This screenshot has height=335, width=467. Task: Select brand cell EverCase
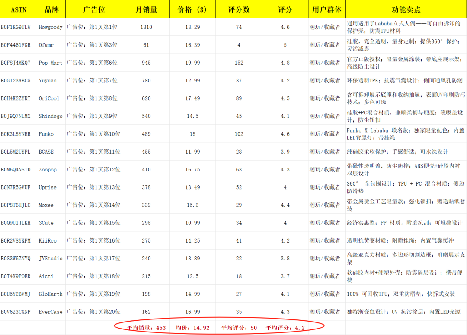tap(51, 312)
